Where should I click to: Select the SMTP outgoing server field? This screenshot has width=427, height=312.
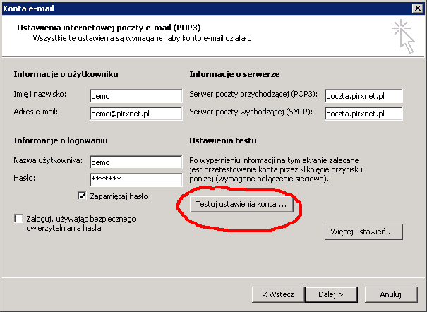pyautogui.click(x=363, y=113)
